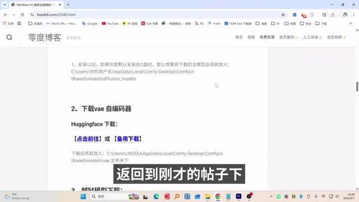Close the MiniMax tab
This screenshot has width=359, height=202.
(60, 4)
